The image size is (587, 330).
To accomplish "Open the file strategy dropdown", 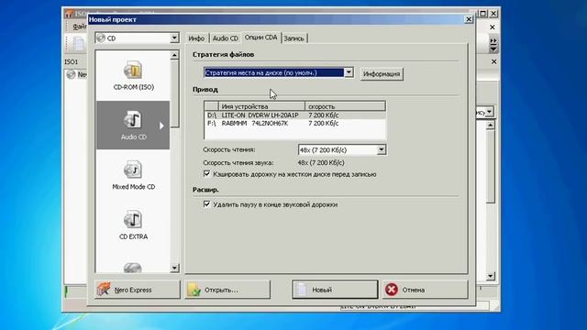I will (349, 72).
